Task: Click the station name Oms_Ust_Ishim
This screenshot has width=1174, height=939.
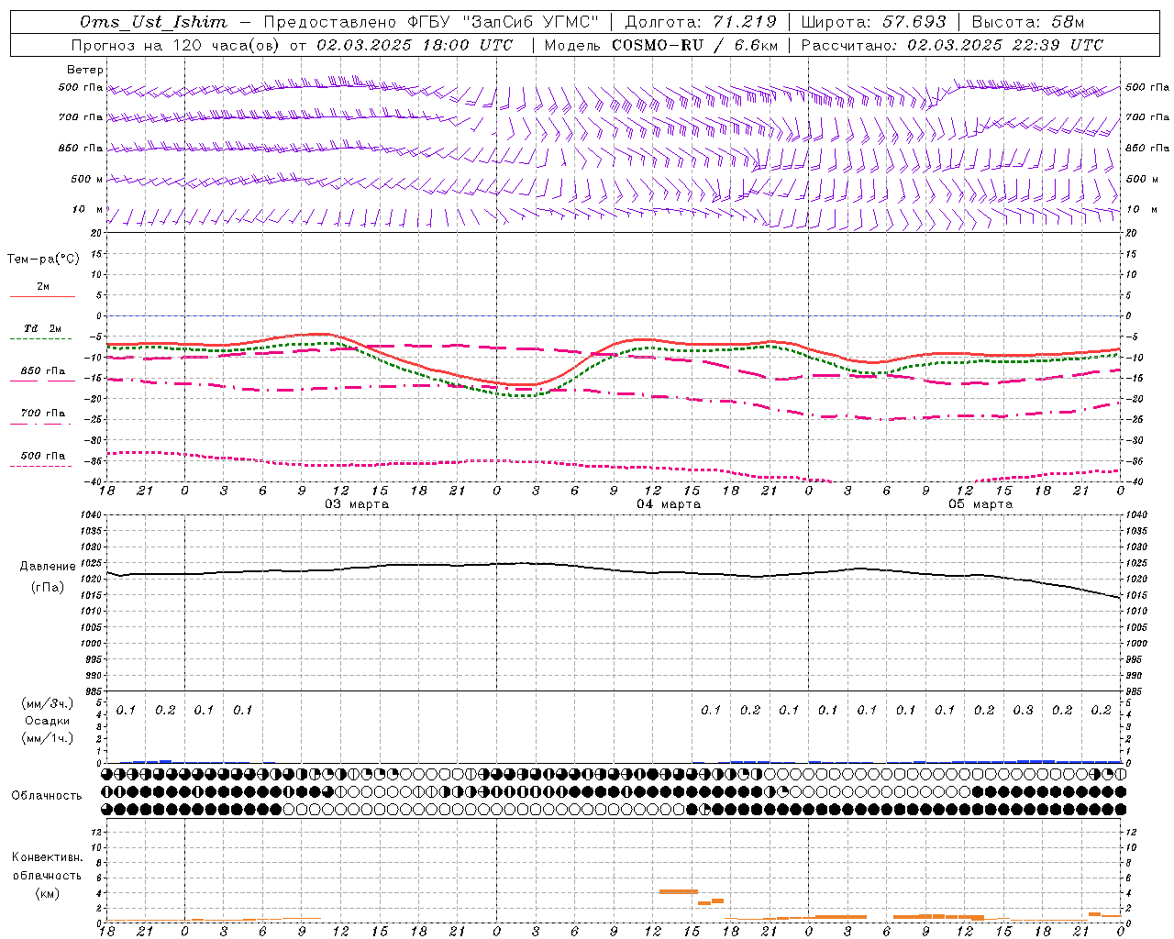Action: [x=153, y=22]
